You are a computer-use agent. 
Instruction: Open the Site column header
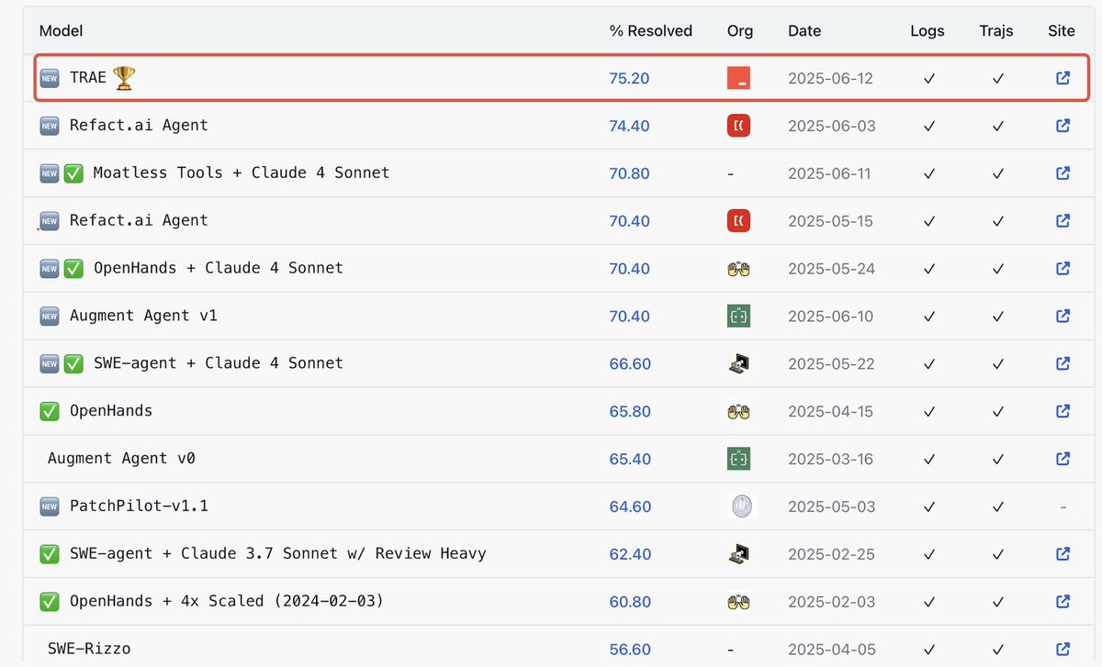1061,30
